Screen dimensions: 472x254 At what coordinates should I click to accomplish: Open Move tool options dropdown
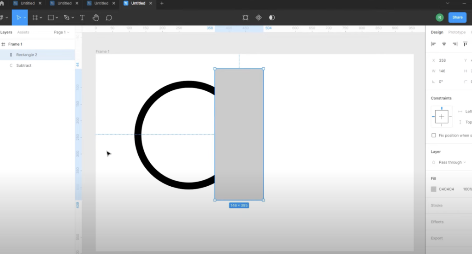(x=25, y=18)
